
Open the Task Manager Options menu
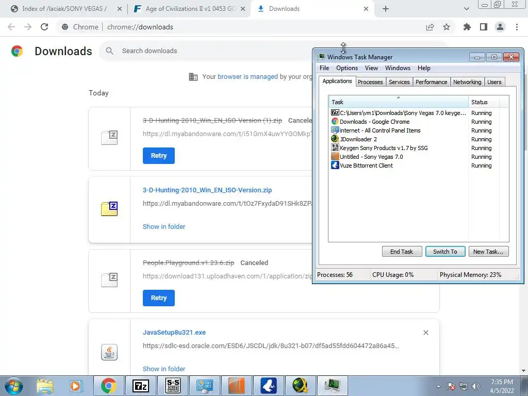pos(347,68)
